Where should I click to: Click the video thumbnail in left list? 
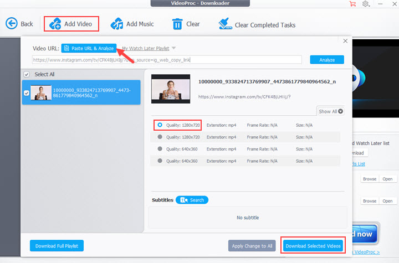pyautogui.click(x=41, y=93)
